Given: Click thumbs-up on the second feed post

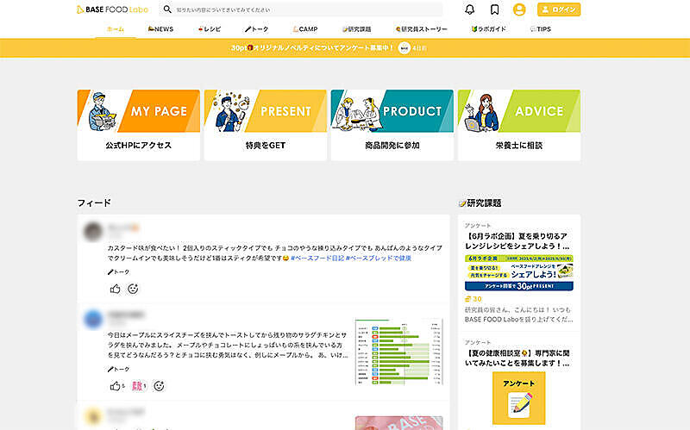Looking at the screenshot, I should 115,386.
